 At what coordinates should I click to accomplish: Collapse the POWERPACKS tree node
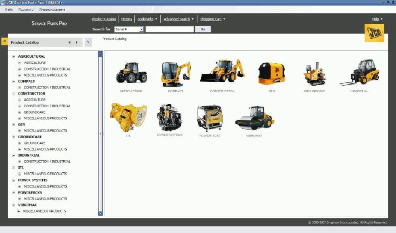click(14, 193)
